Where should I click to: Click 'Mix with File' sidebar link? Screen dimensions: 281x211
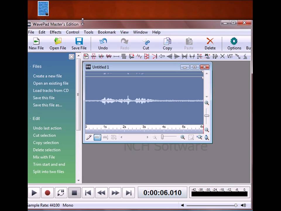coord(44,157)
